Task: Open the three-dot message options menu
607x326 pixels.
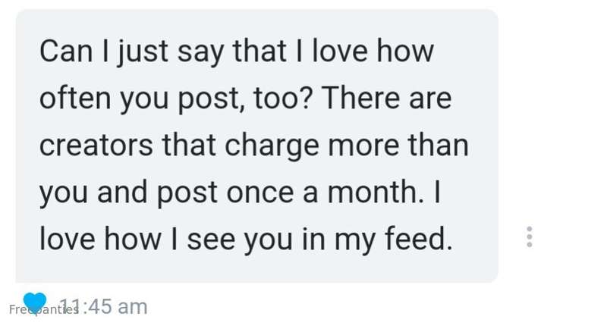Action: pyautogui.click(x=529, y=237)
